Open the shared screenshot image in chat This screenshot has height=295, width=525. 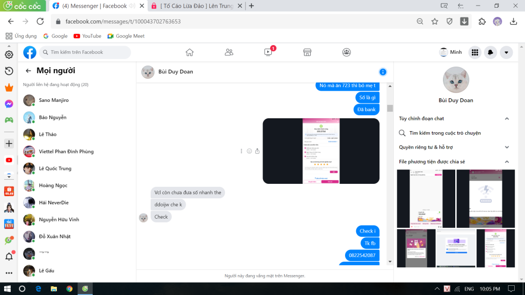[x=321, y=151]
